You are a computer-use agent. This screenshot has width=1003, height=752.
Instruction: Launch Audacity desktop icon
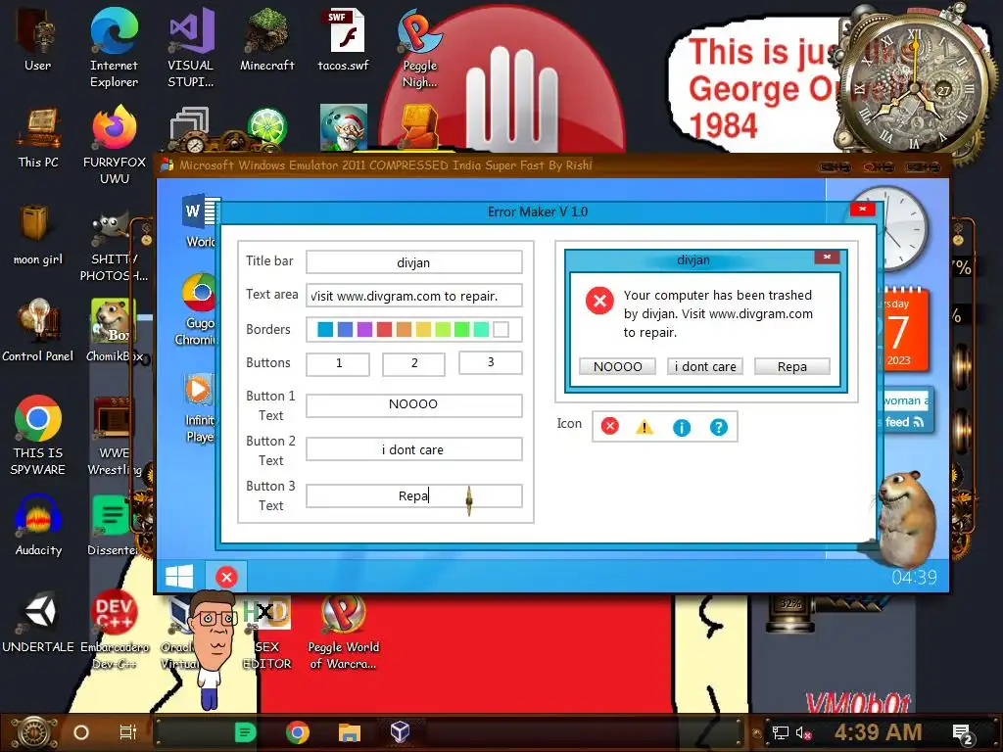coord(38,525)
